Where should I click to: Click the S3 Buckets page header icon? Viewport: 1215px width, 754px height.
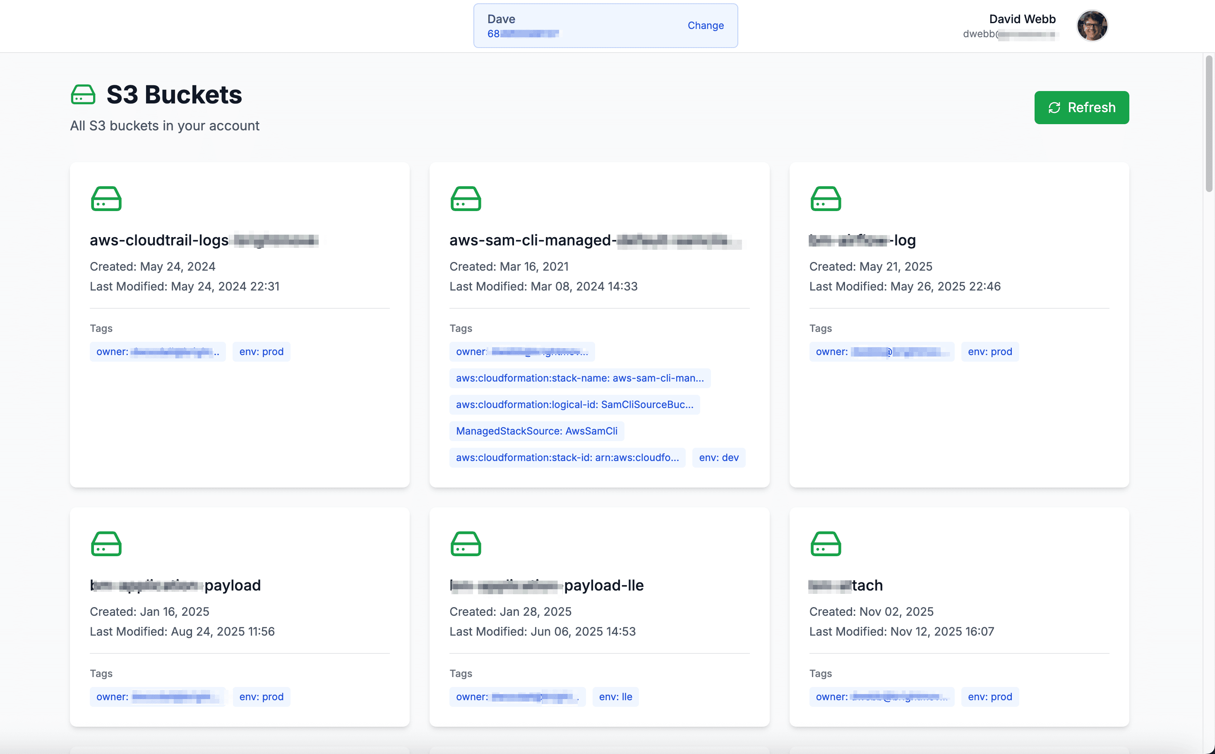point(83,94)
